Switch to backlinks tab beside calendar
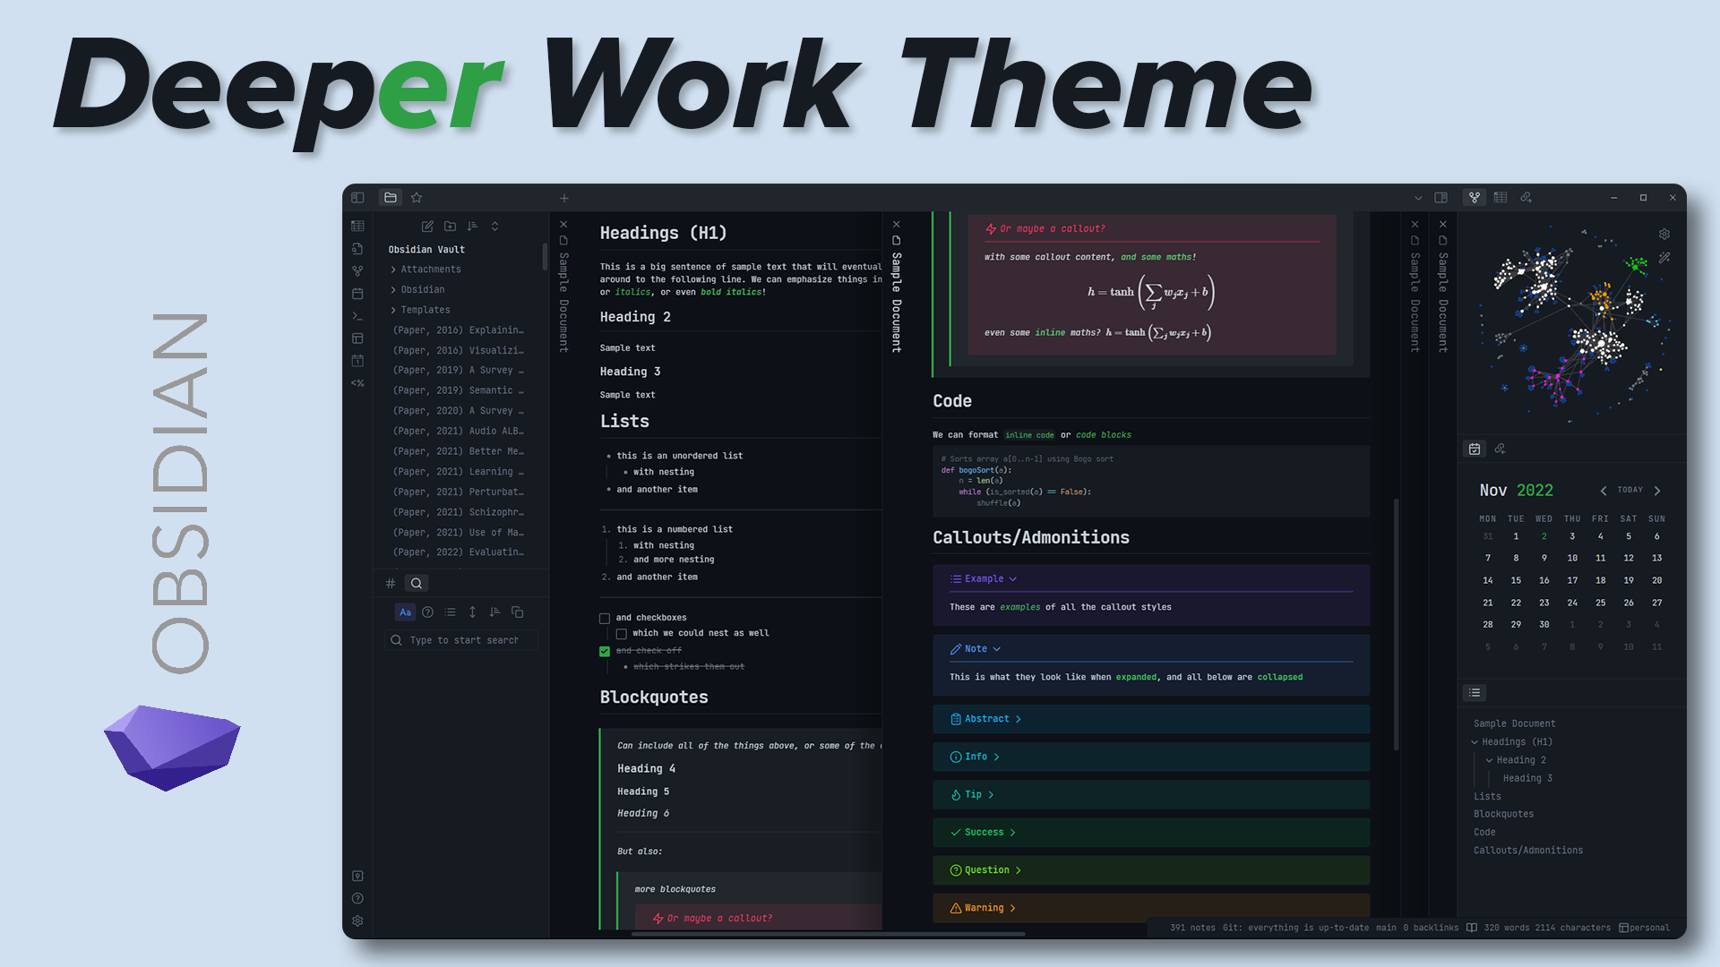 (1501, 449)
